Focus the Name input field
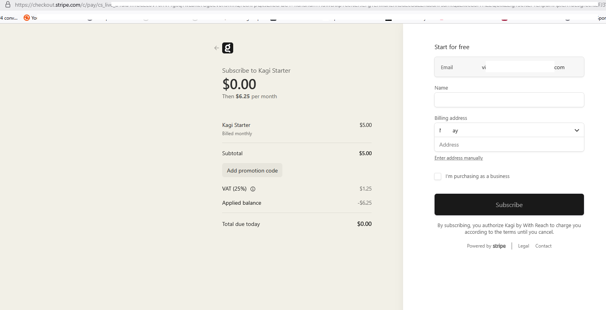The image size is (606, 310). point(509,100)
